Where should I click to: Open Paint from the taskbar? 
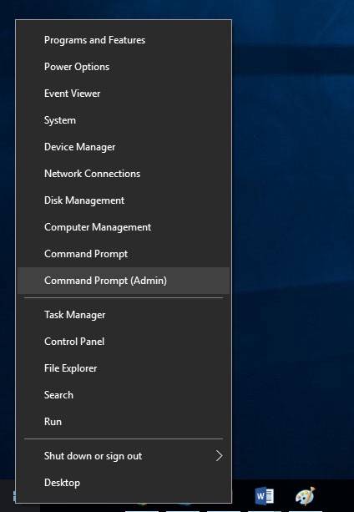pos(305,496)
